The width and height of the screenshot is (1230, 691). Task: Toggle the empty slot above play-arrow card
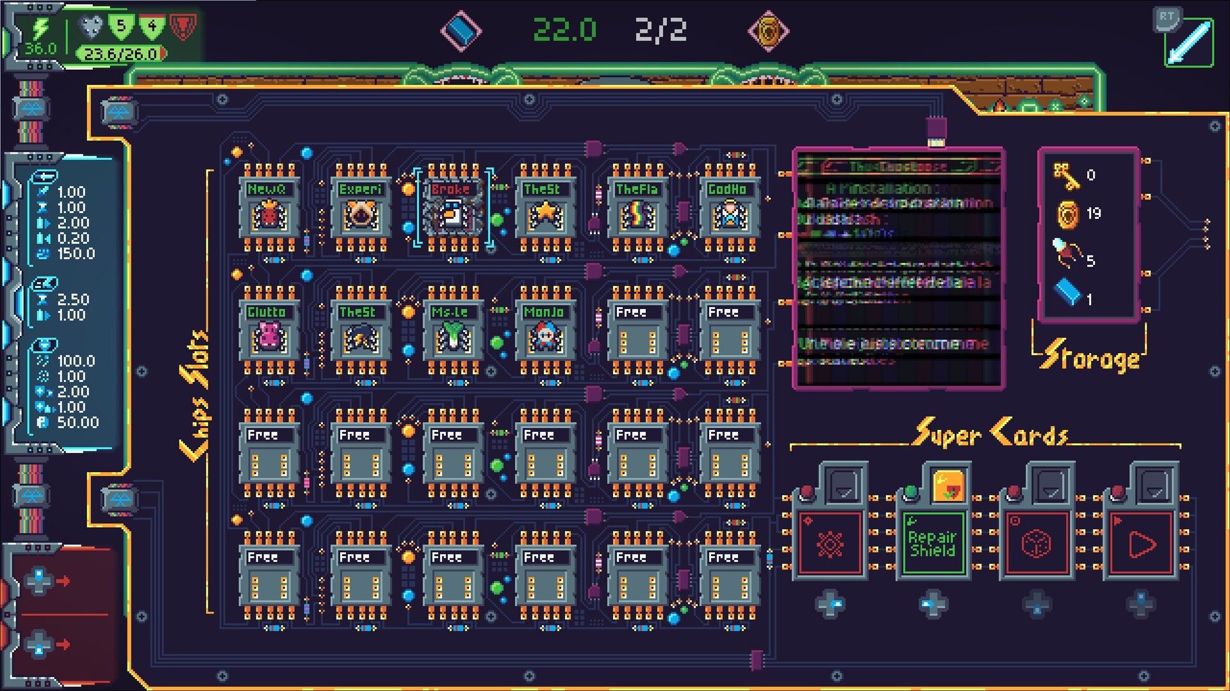click(x=1156, y=486)
